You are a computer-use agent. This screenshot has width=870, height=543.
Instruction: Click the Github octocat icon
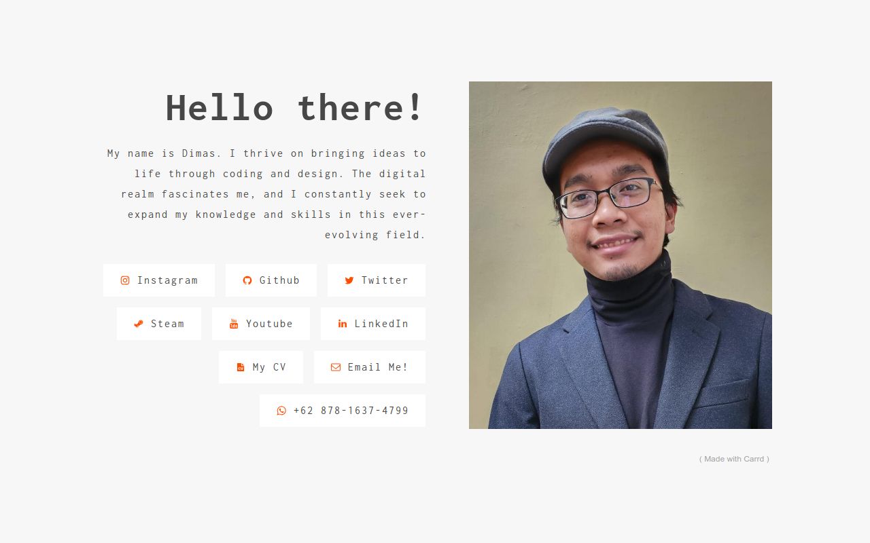click(247, 280)
